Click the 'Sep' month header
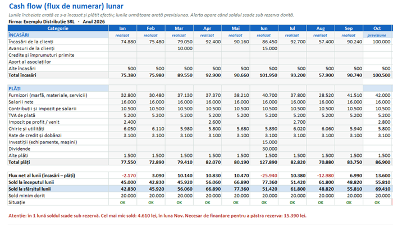Viewport: 393px width, 225px height. (x=349, y=28)
